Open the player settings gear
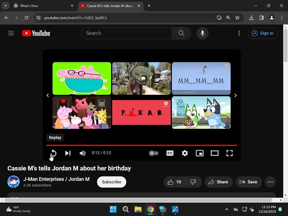 185,153
